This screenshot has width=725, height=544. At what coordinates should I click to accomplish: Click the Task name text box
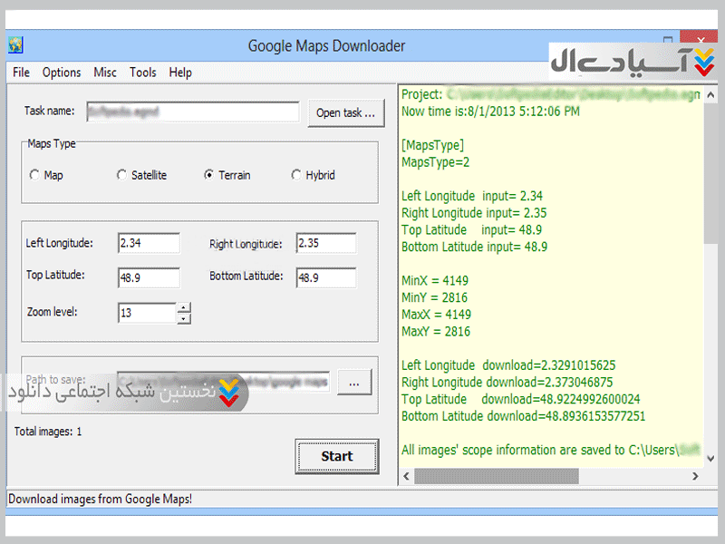pos(192,112)
